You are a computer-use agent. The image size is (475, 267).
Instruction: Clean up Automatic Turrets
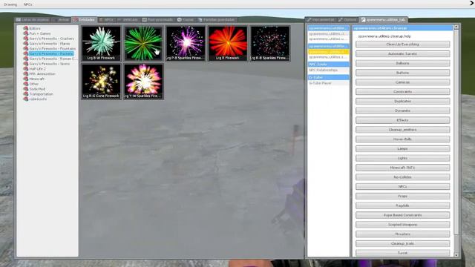(402, 54)
